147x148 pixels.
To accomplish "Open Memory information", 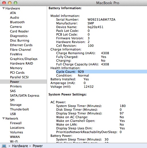I will (x=16, y=68).
